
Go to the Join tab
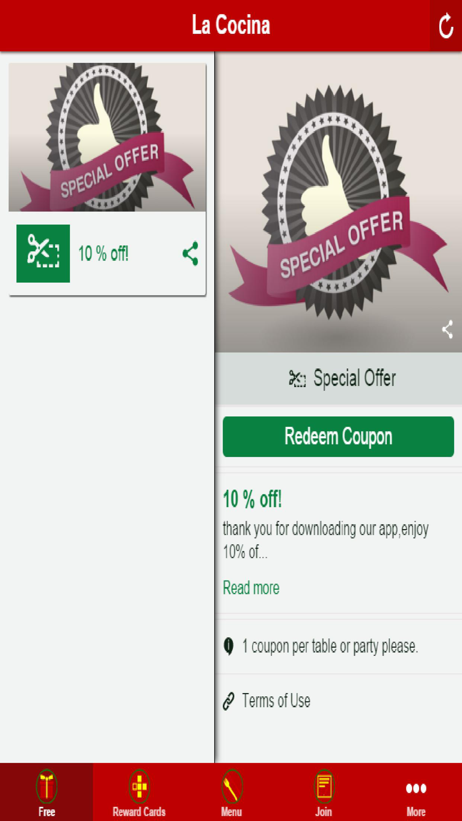[x=323, y=792]
